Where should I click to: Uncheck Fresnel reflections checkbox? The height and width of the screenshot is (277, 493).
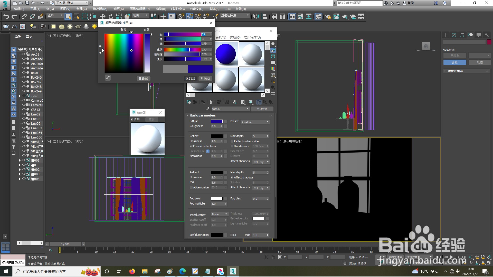click(x=191, y=146)
